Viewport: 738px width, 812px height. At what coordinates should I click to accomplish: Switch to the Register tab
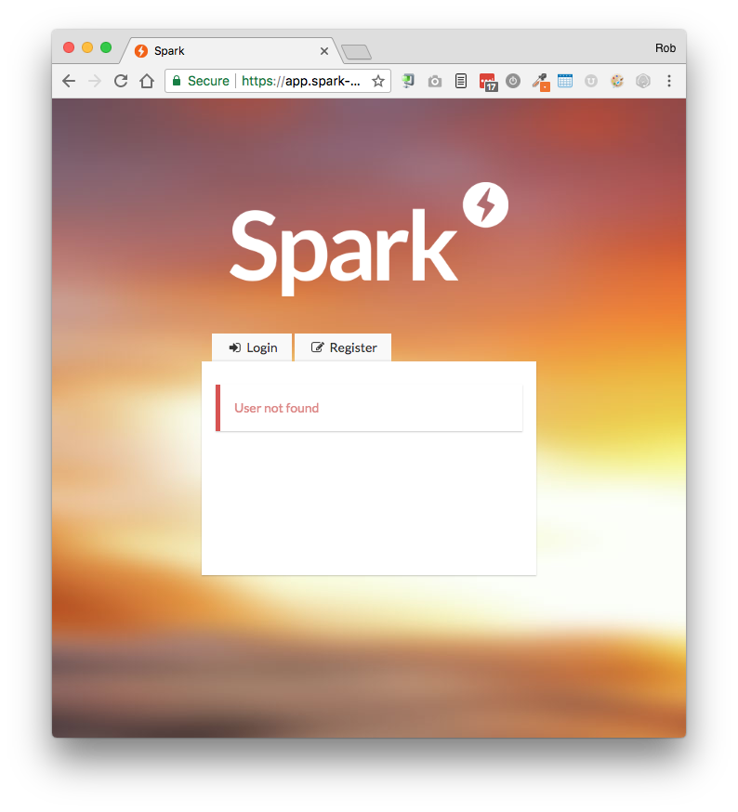(343, 347)
